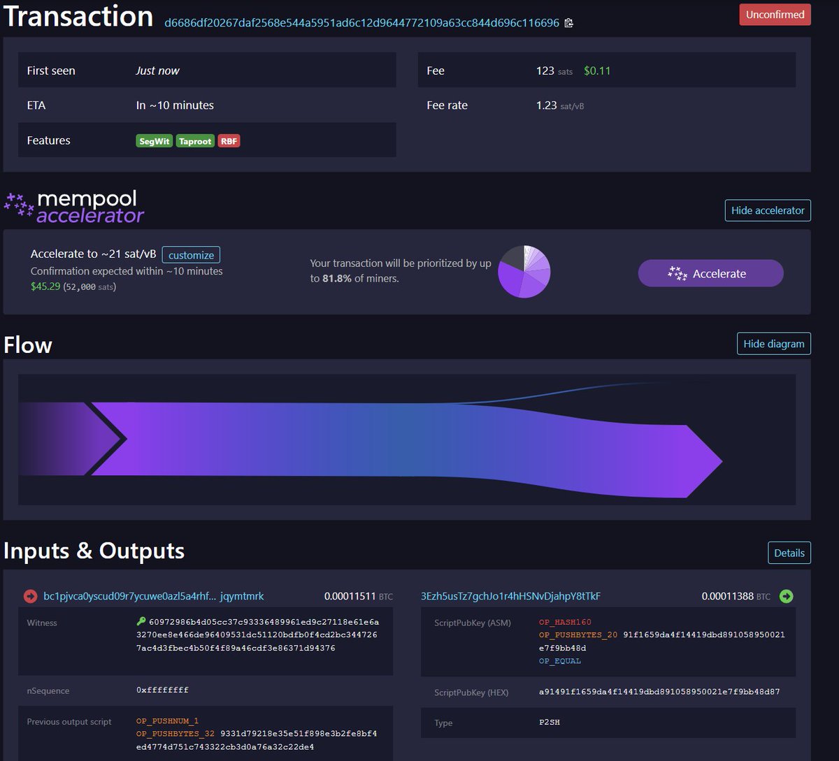Copy the transaction ID with the clipboard icon

point(568,23)
